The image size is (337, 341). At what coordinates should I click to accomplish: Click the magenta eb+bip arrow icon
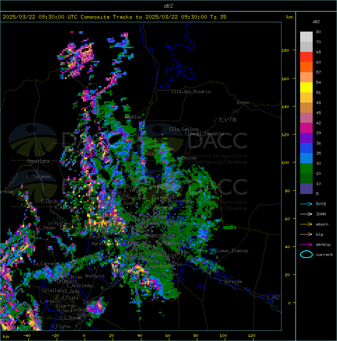point(306,245)
